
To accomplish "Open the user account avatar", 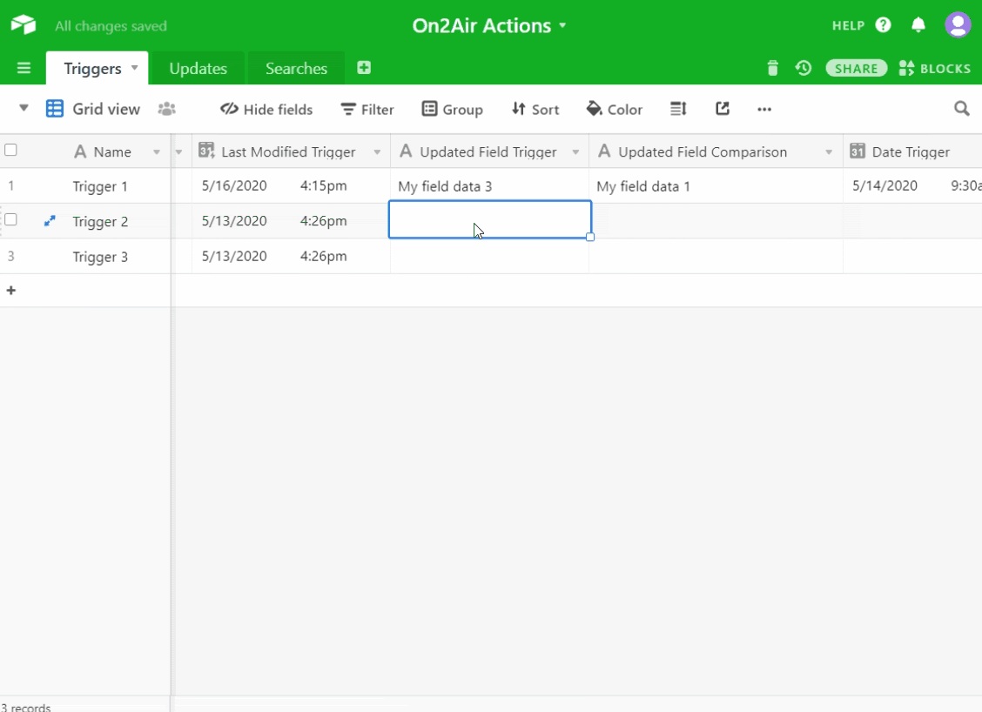I will 958,25.
